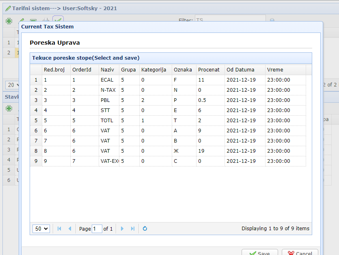
Task: Refresh the tax rates grid
Action: [145, 229]
